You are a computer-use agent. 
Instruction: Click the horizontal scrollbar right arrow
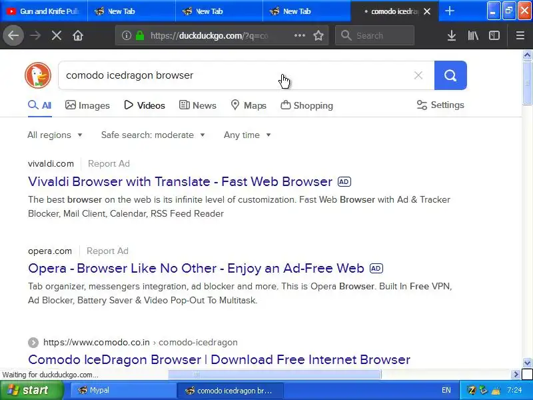click(x=516, y=375)
